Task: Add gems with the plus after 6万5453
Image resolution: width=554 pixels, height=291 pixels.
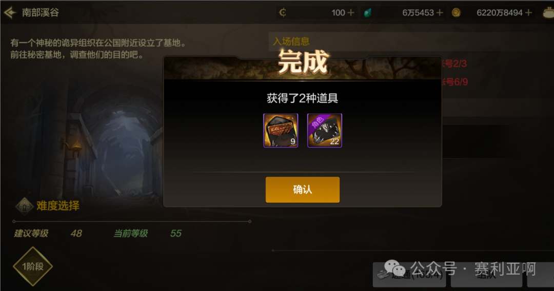Action: click(x=440, y=13)
